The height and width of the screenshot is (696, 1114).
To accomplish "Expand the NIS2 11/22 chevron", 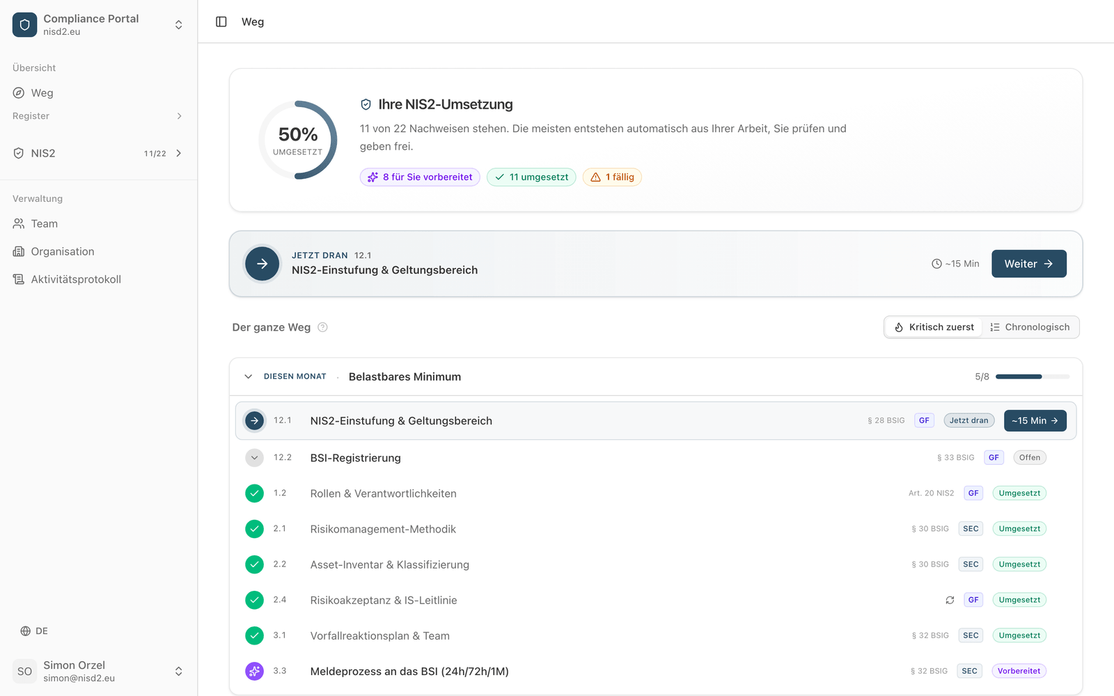I will coord(179,153).
